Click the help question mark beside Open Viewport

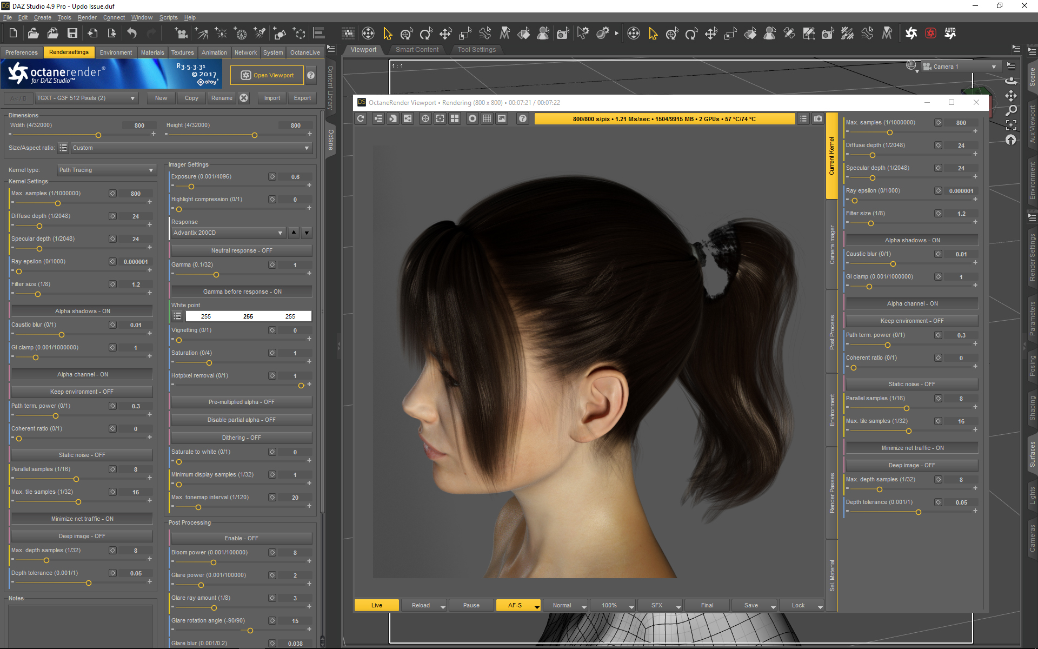[x=311, y=75]
